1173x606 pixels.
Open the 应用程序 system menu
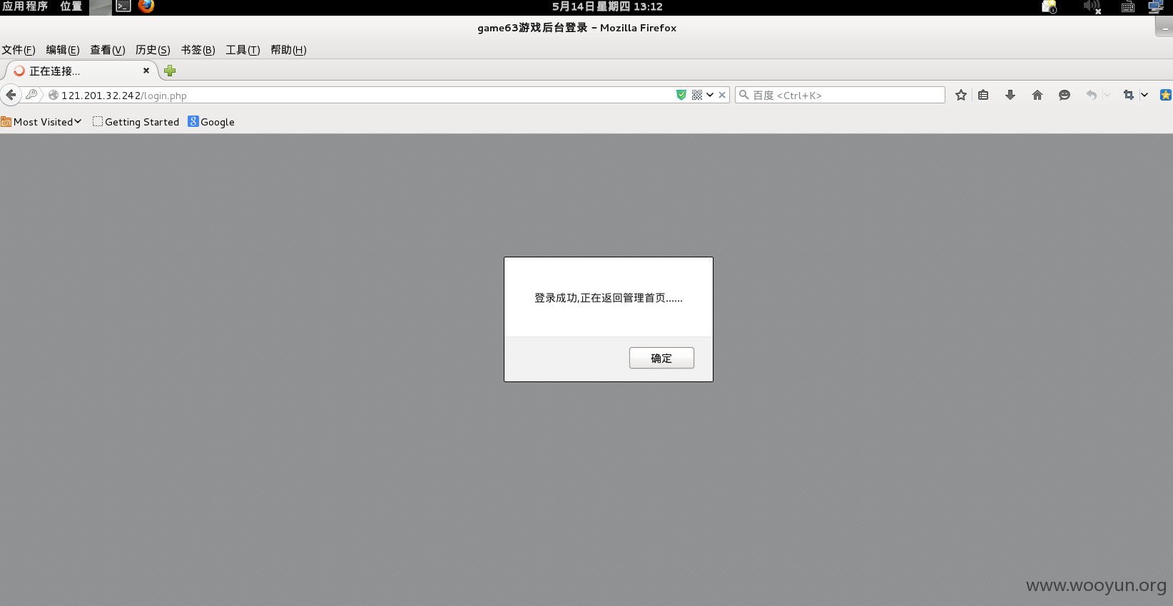(26, 6)
